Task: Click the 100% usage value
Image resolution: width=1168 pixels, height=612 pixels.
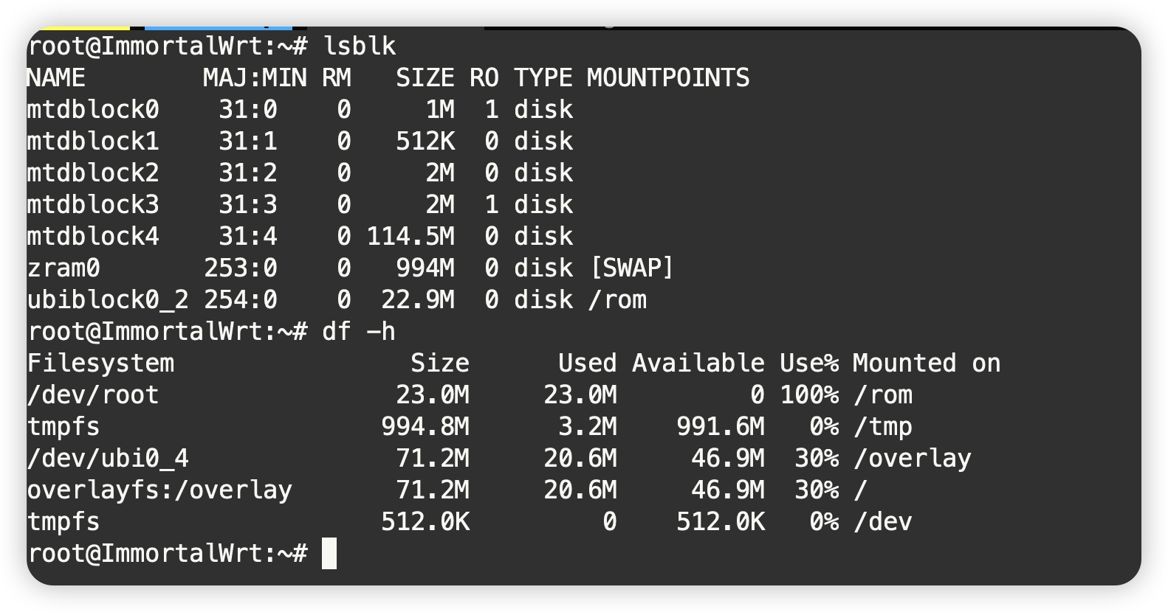Action: pos(809,395)
